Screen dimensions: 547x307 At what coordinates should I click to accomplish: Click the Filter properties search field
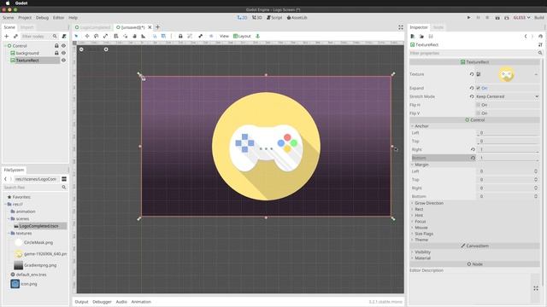coord(476,53)
